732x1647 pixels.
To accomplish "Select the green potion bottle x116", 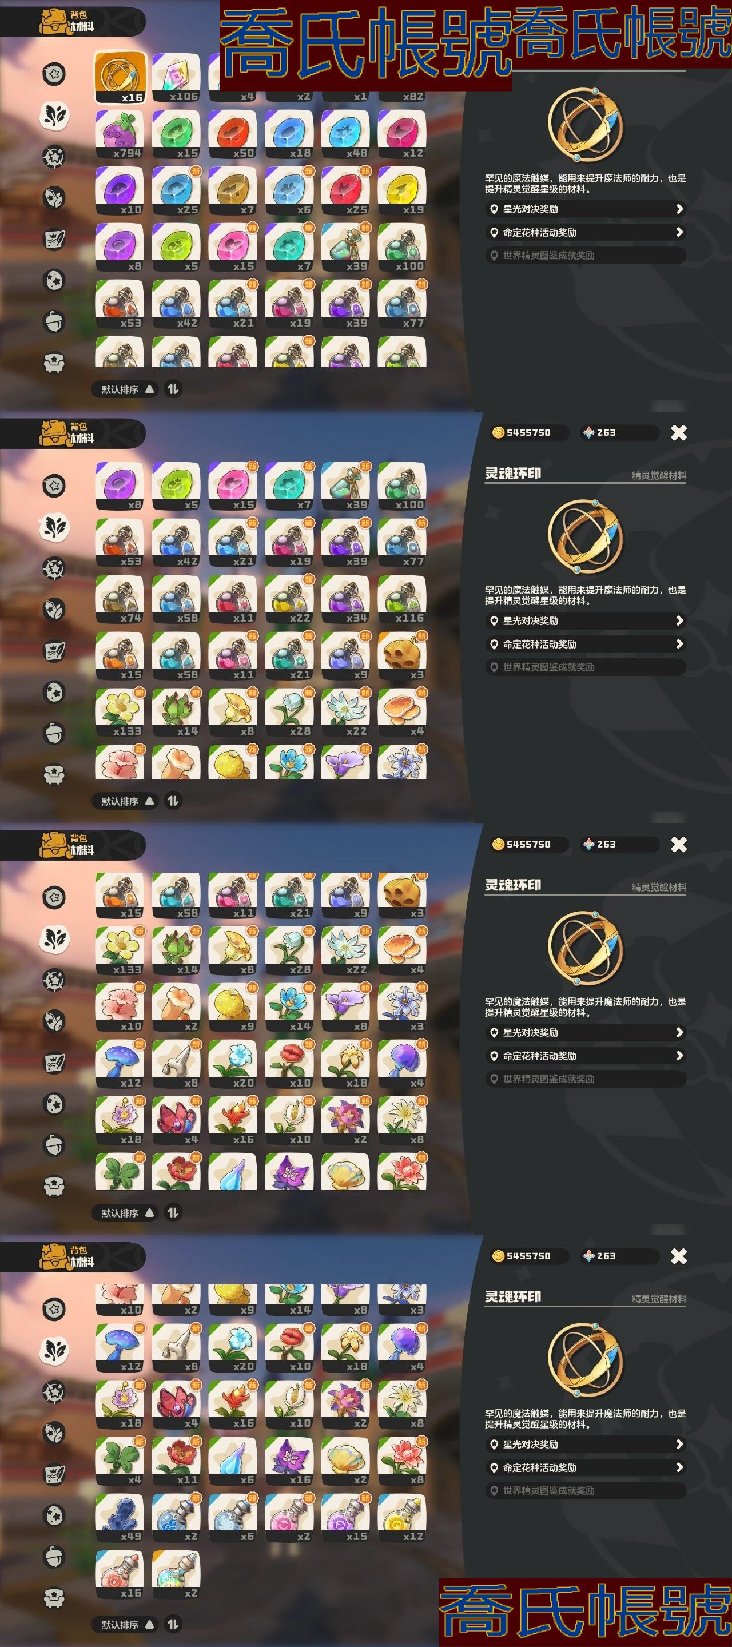I will [x=401, y=599].
